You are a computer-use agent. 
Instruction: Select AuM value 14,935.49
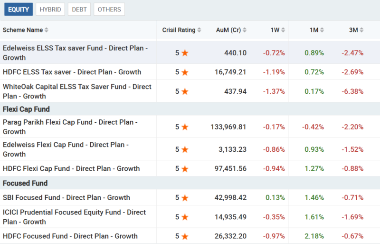pyautogui.click(x=230, y=217)
